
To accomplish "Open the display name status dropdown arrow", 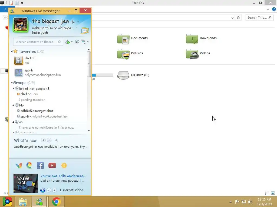I will (x=78, y=22).
